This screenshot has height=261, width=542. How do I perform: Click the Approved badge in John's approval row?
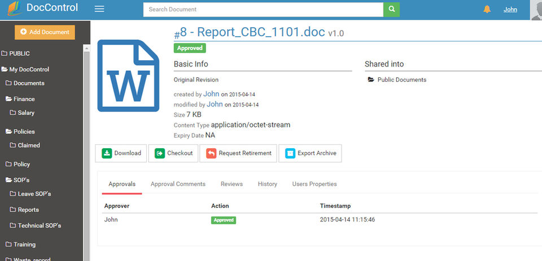coord(224,220)
